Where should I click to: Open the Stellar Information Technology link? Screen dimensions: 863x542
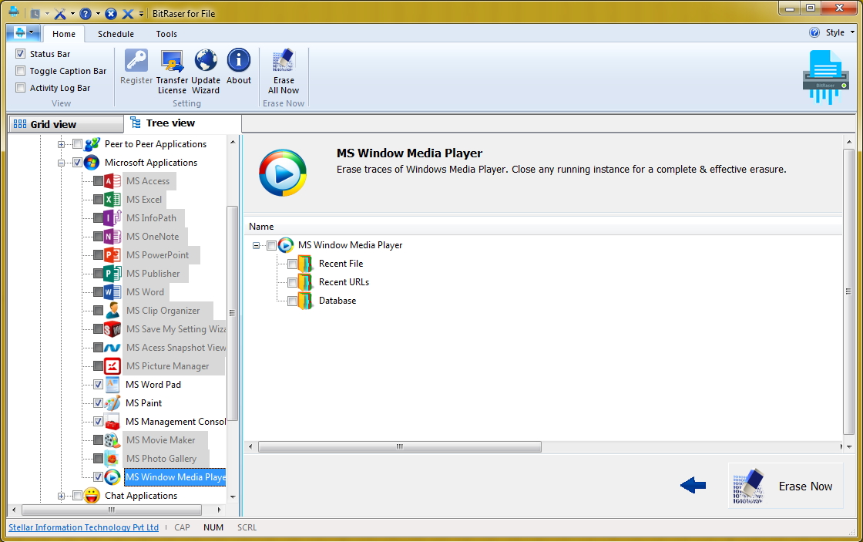click(83, 527)
